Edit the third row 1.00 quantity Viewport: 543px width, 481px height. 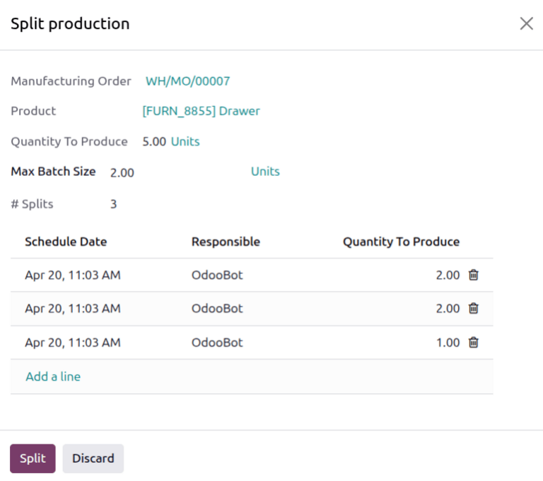(448, 343)
